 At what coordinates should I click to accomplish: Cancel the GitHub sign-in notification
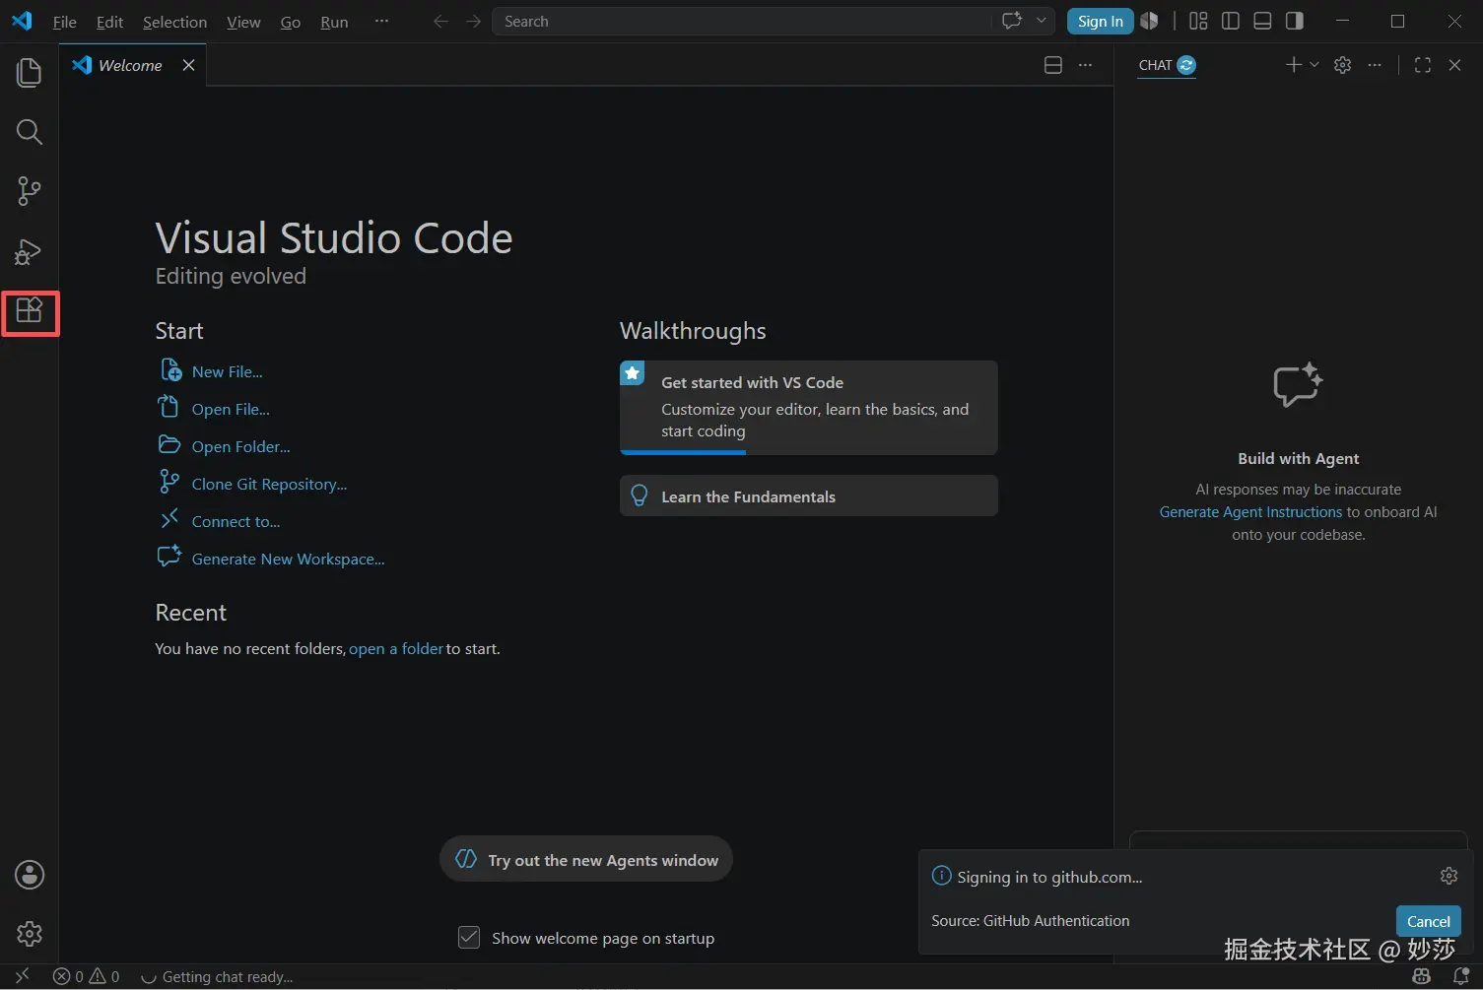coord(1428,921)
